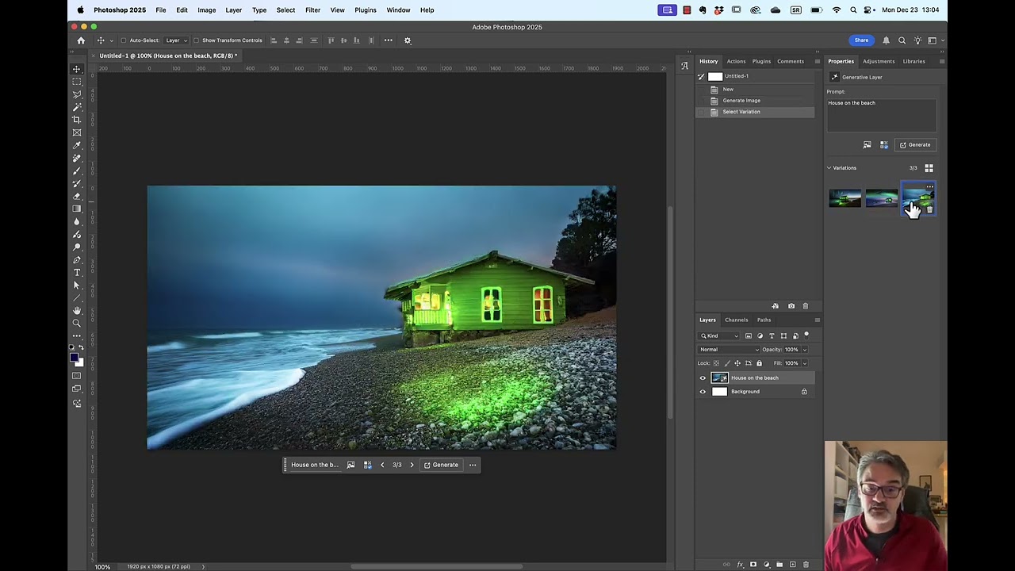Hide the Background layer

tap(703, 391)
